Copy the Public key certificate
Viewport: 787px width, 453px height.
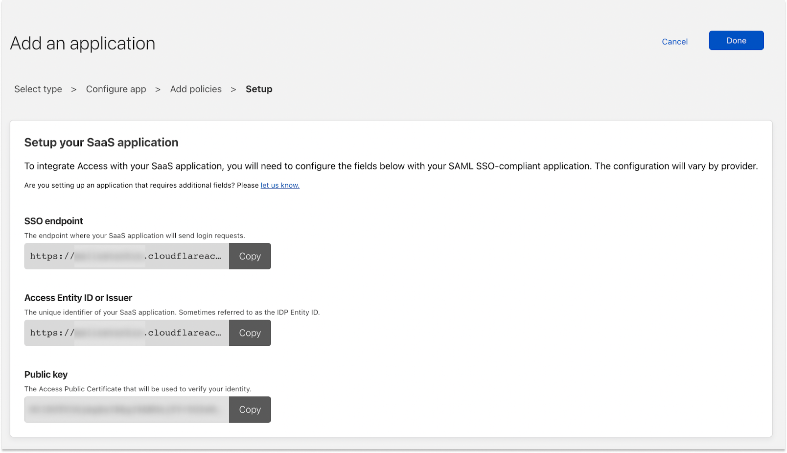click(250, 409)
